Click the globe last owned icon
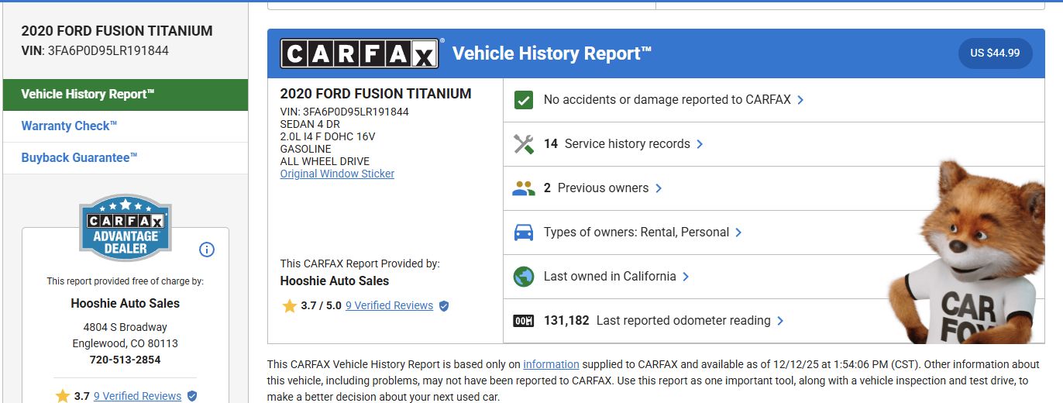This screenshot has height=403, width=1063. [524, 277]
